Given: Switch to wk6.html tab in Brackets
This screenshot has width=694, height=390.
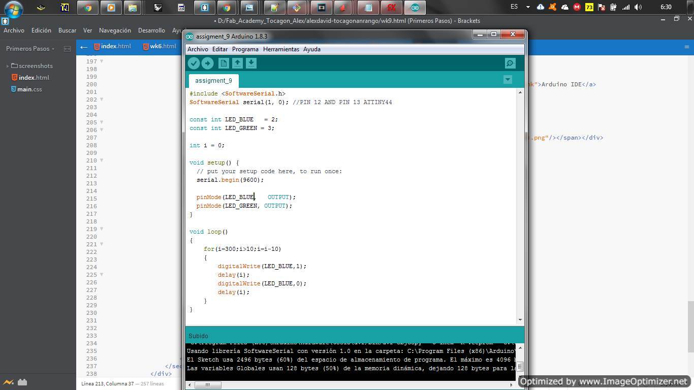Looking at the screenshot, I should 159,46.
